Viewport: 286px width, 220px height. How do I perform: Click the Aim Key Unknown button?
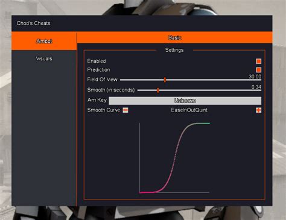click(x=185, y=101)
